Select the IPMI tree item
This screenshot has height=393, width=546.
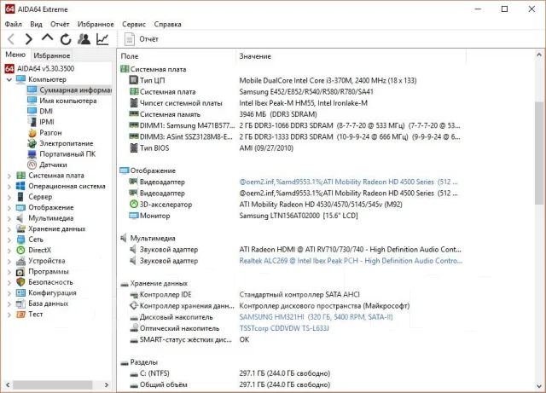point(47,122)
